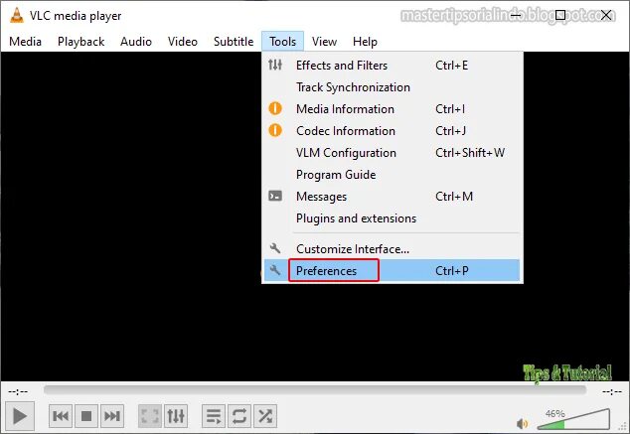This screenshot has width=630, height=434.
Task: Open Media Information
Action: coord(393,109)
